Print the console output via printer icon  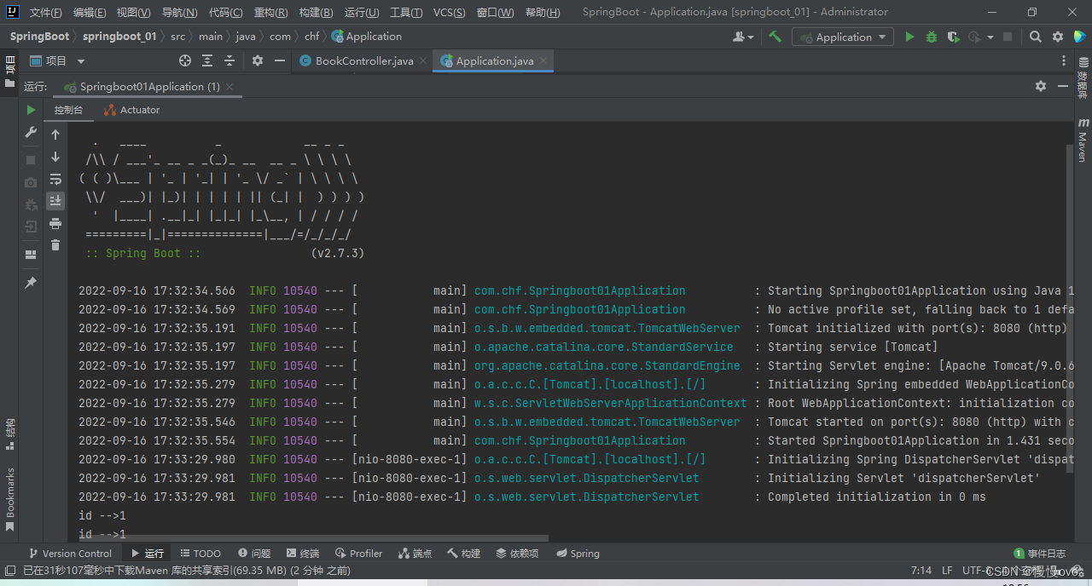[55, 225]
